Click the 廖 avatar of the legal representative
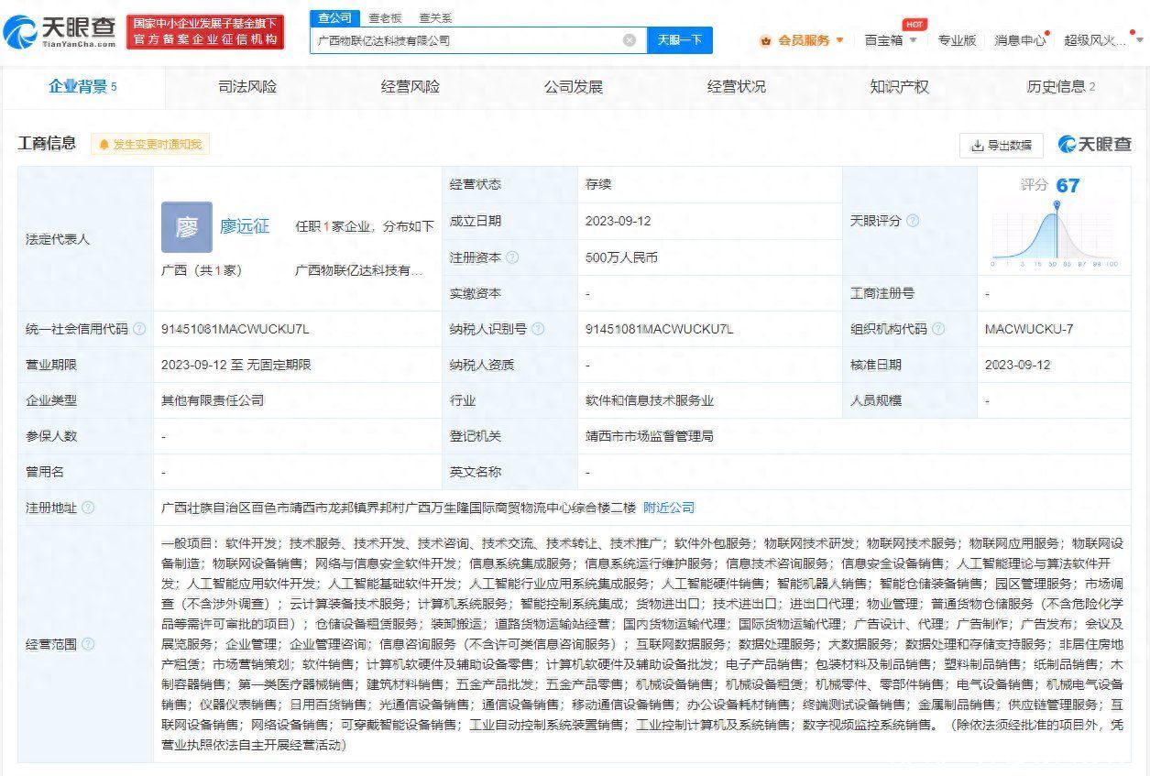Viewport: 1150px width, 776px height. point(187,227)
